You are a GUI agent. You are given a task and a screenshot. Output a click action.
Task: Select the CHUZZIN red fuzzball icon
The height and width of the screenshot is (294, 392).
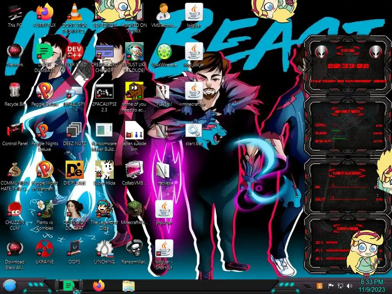(x=15, y=209)
